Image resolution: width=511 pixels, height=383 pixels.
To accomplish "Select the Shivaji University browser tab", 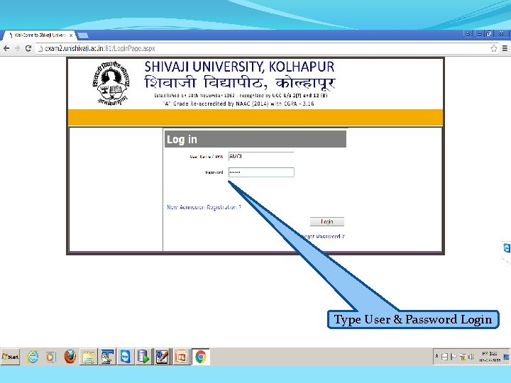I will click(39, 35).
